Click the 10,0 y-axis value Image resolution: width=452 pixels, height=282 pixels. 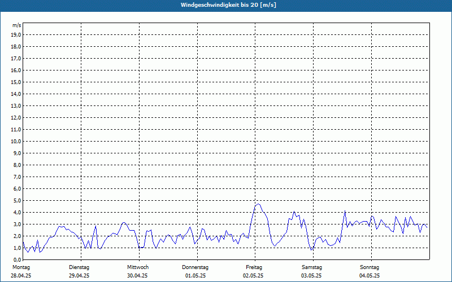16,142
